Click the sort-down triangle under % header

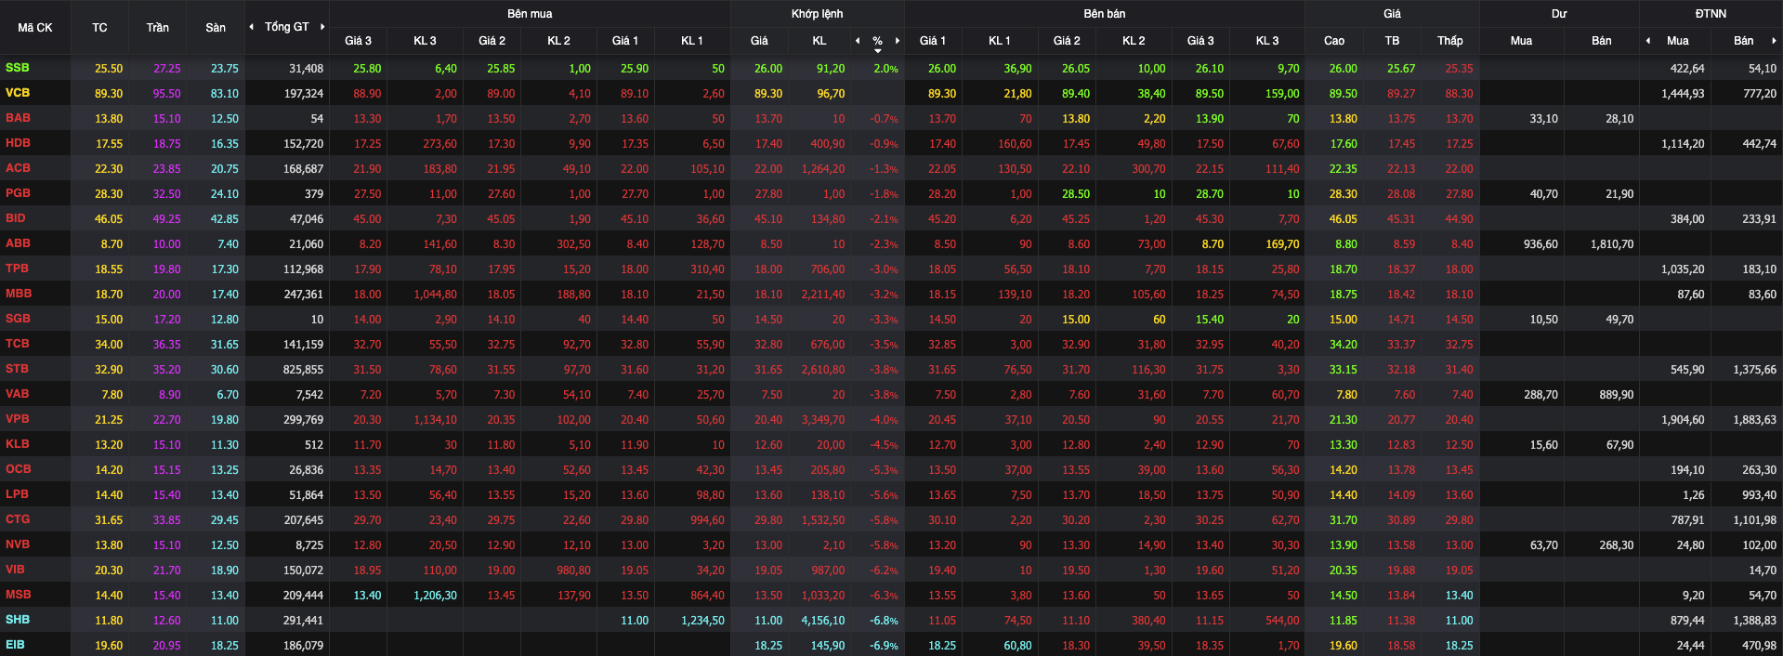[x=878, y=51]
